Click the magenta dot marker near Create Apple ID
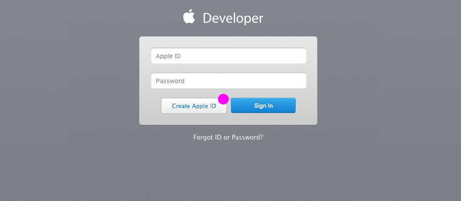The image size is (461, 201). (x=223, y=99)
